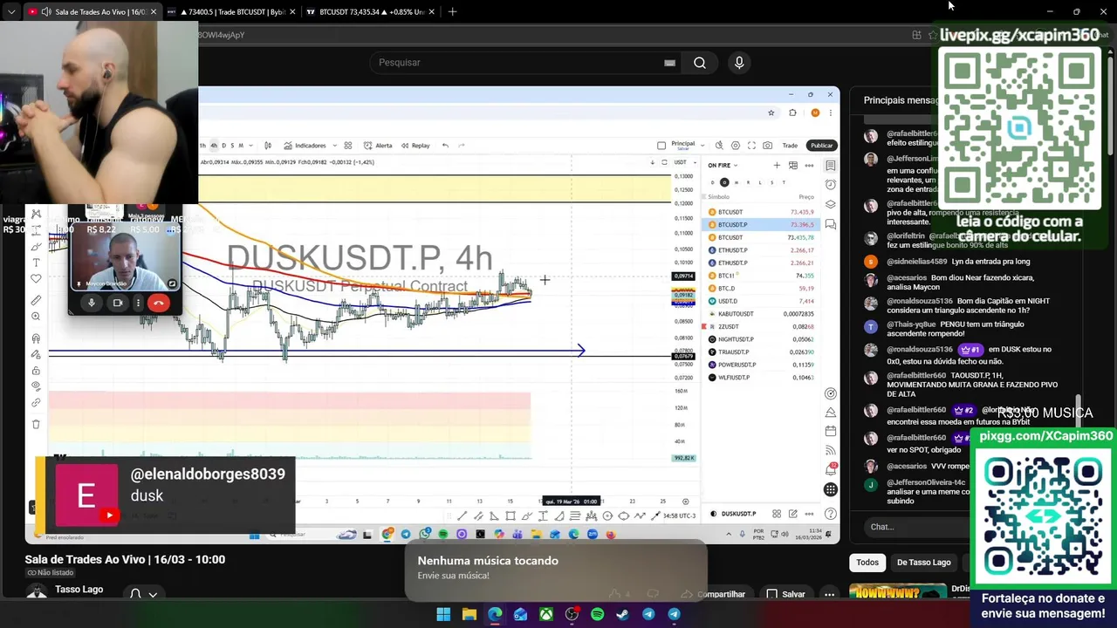Screen dimensions: 1117x628
Task: Open the object tree layers panel
Action: click(831, 204)
